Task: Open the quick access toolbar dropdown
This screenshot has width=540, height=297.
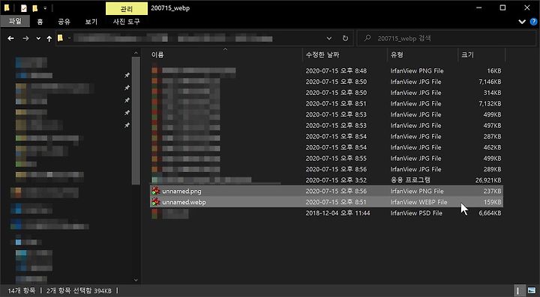Action: (x=45, y=8)
